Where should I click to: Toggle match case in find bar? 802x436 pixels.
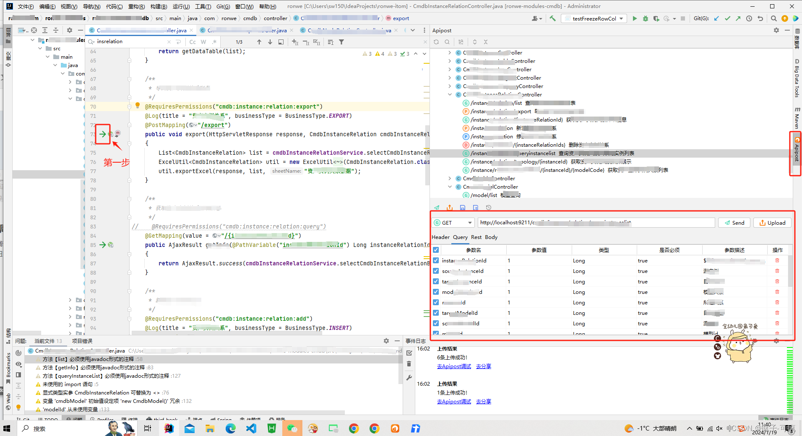(x=193, y=42)
